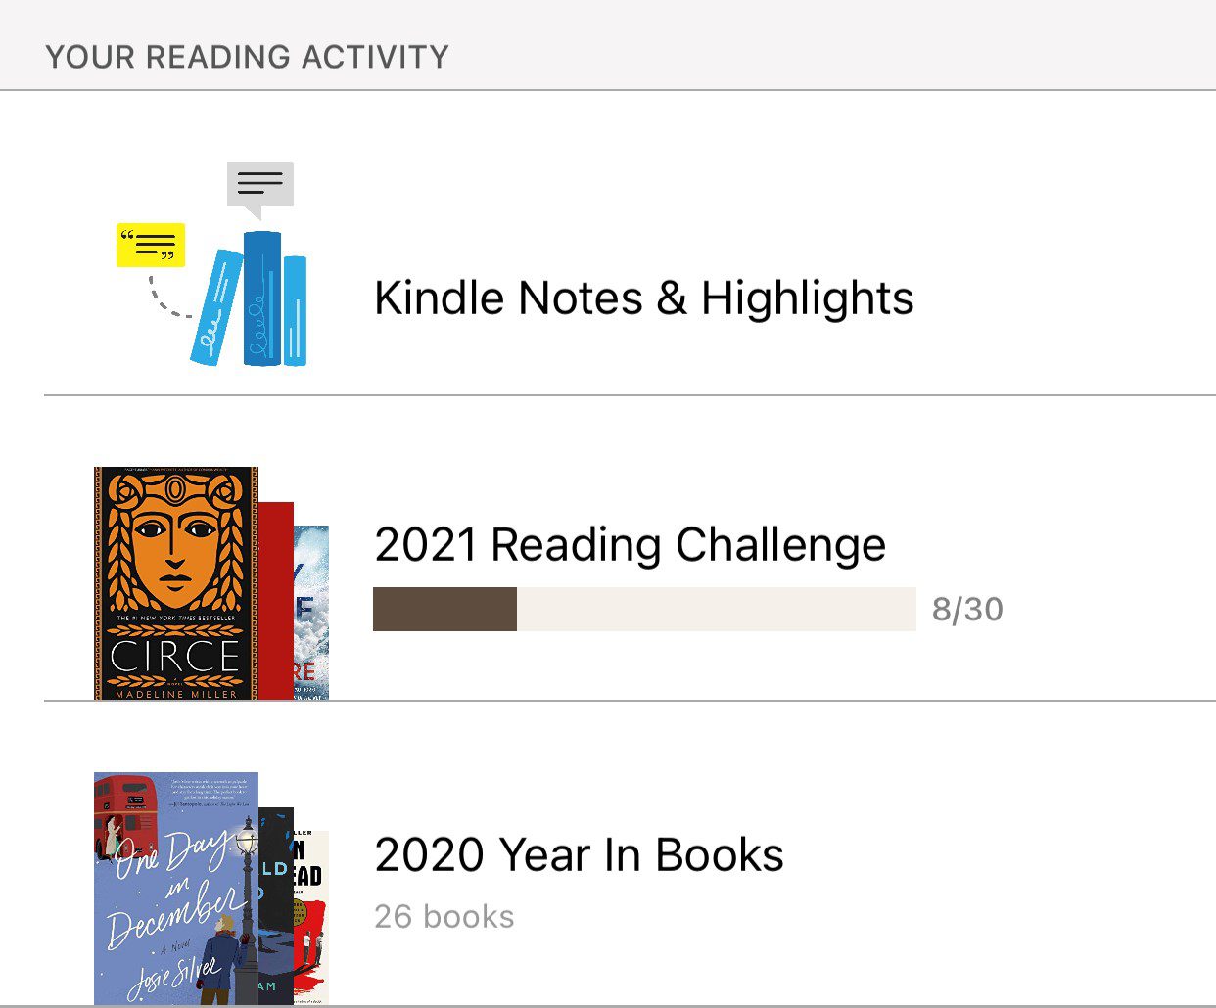Click the yellow quote highlight bubble icon
The image size is (1216, 1008).
pyautogui.click(x=151, y=245)
